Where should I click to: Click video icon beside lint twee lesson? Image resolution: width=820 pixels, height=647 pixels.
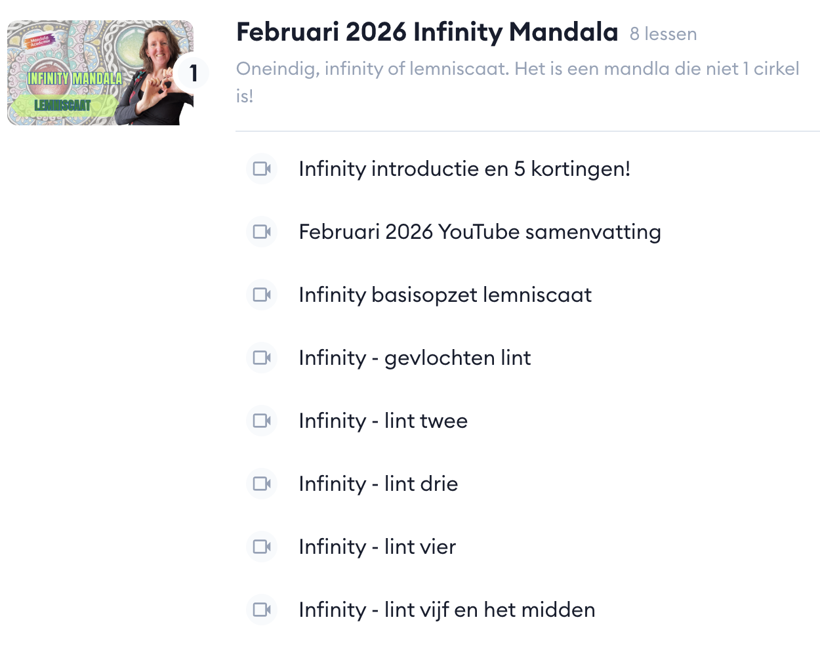pos(262,421)
